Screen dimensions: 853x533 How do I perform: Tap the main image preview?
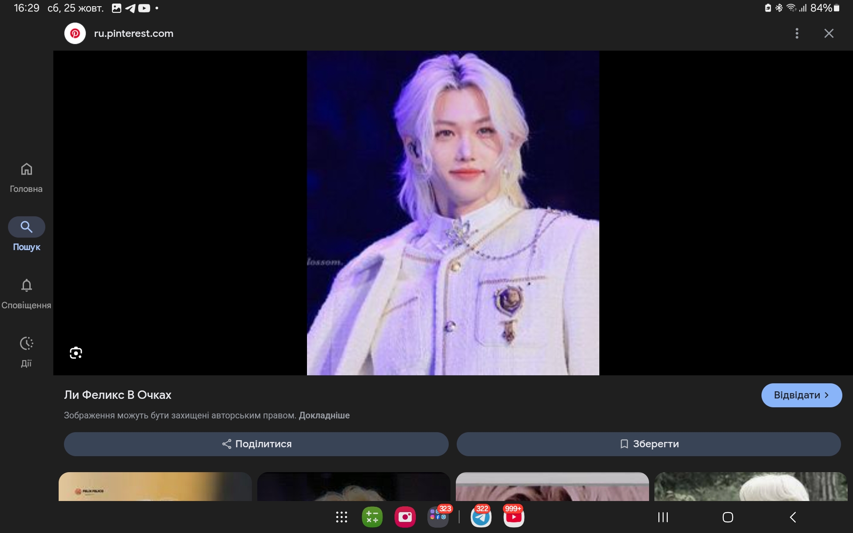click(453, 213)
